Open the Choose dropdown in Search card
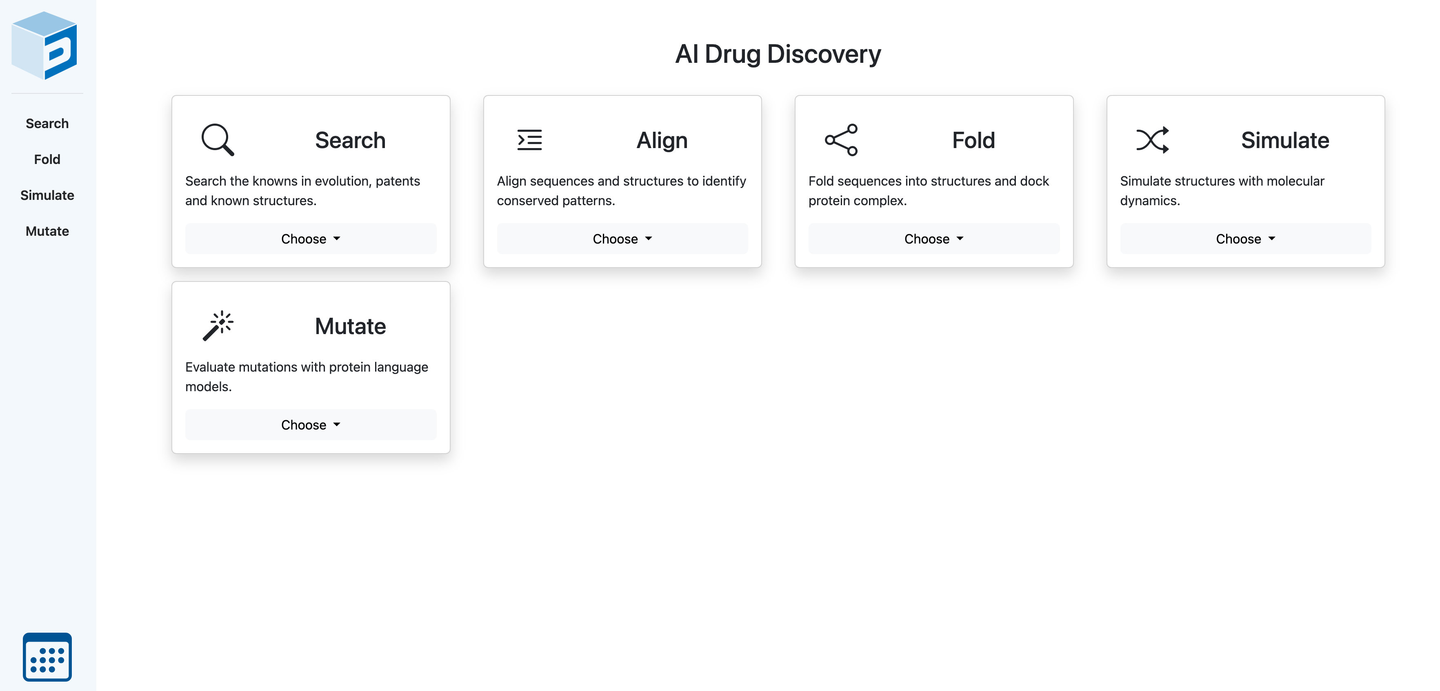1440x691 pixels. [x=311, y=239]
